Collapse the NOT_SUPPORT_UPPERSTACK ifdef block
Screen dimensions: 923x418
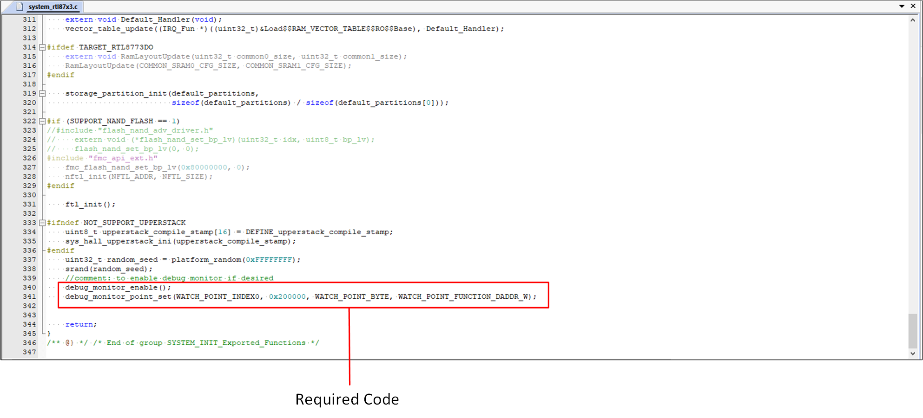[x=41, y=222]
